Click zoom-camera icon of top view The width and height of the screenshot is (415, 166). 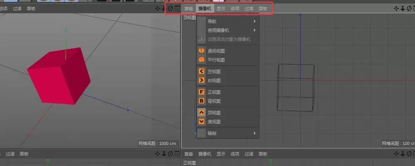coord(403,8)
